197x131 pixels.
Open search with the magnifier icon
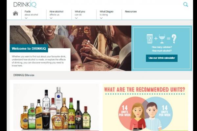[186, 5]
